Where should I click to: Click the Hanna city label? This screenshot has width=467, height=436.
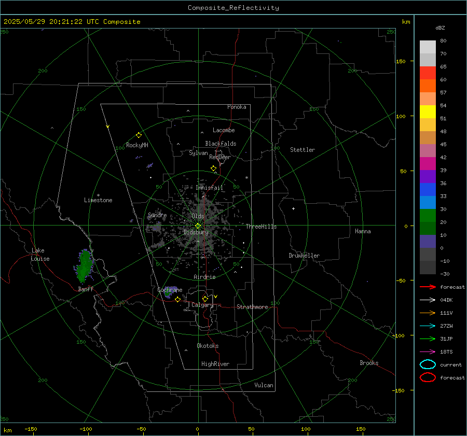[363, 231]
